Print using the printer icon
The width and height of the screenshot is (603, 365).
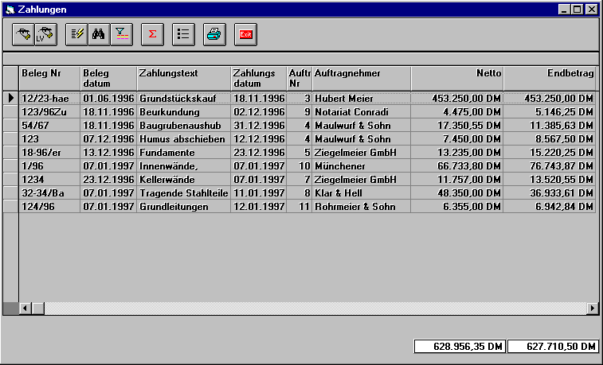pos(214,33)
